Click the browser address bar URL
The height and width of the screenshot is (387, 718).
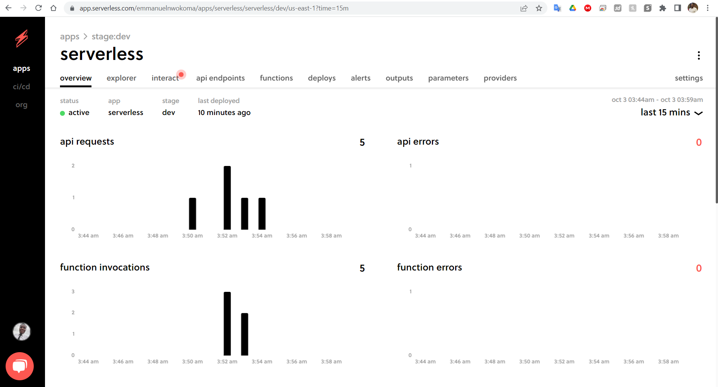[214, 8]
